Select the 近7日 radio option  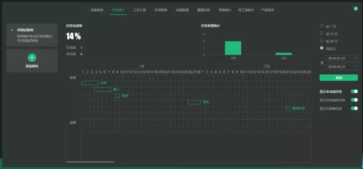point(322,26)
